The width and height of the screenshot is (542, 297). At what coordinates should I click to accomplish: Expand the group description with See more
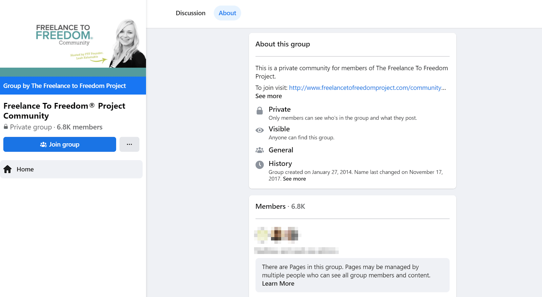268,96
